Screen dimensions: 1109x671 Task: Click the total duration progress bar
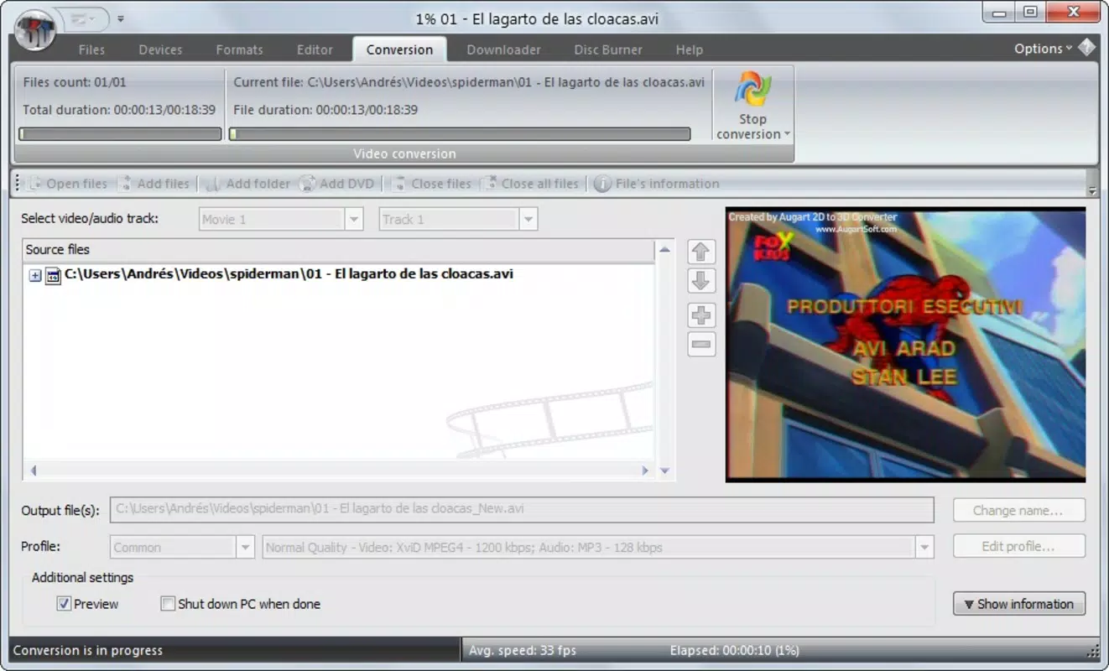[120, 134]
